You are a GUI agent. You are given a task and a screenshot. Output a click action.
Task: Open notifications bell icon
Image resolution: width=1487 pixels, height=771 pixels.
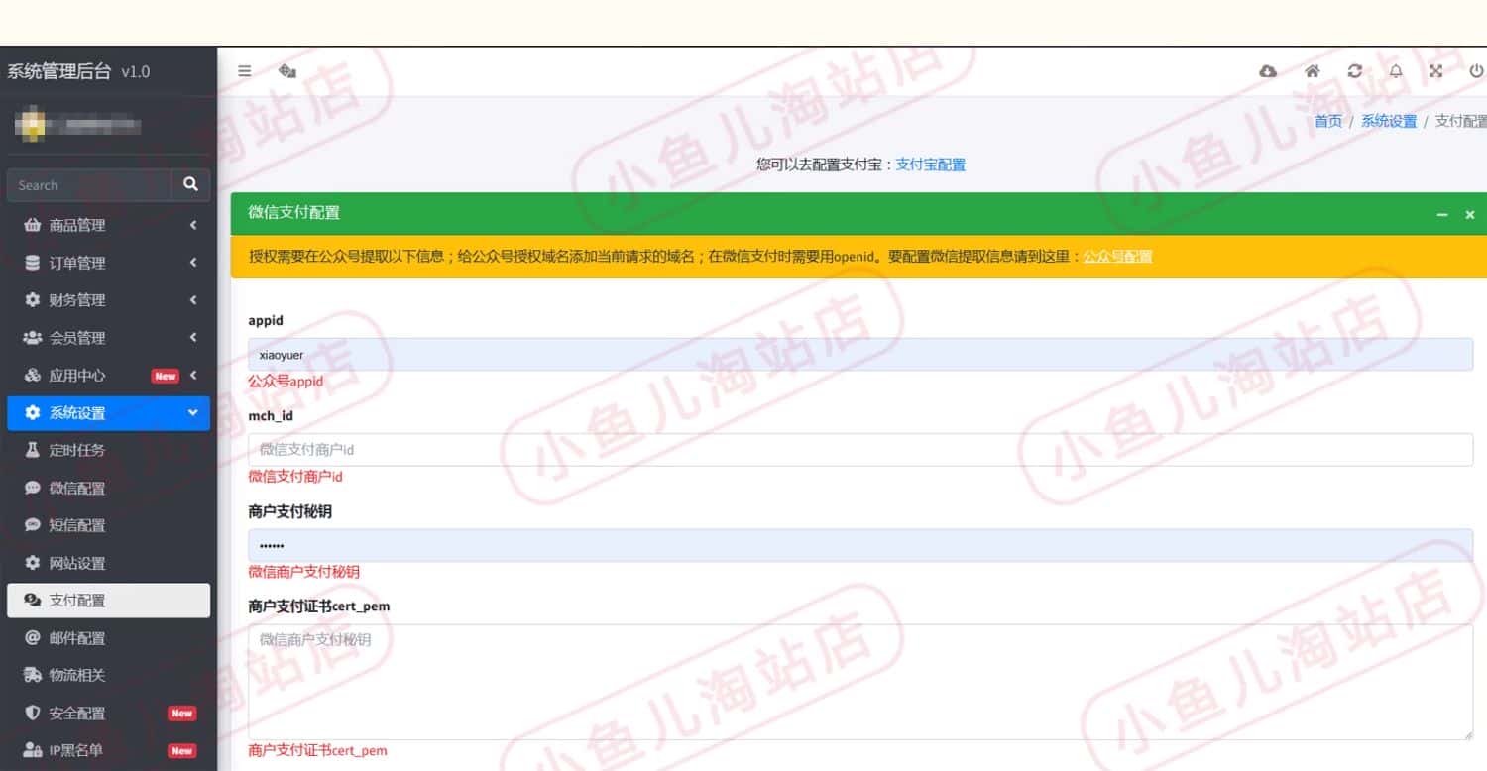point(1396,71)
